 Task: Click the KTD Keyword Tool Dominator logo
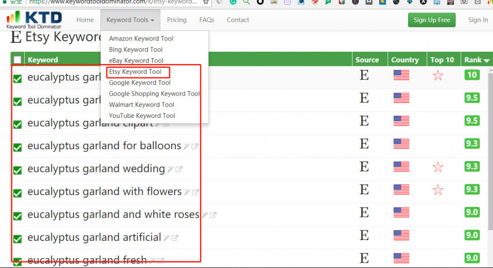(34, 20)
